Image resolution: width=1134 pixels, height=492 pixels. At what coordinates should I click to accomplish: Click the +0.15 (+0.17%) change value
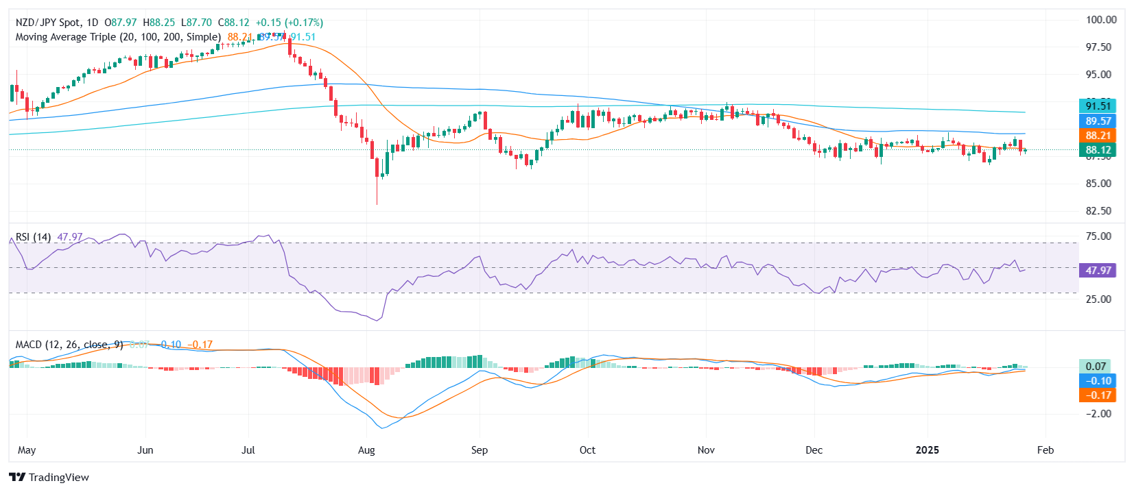290,23
